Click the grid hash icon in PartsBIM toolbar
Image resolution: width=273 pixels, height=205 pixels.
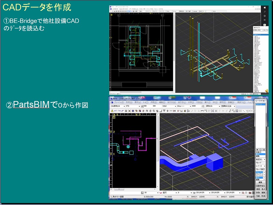pos(241,111)
